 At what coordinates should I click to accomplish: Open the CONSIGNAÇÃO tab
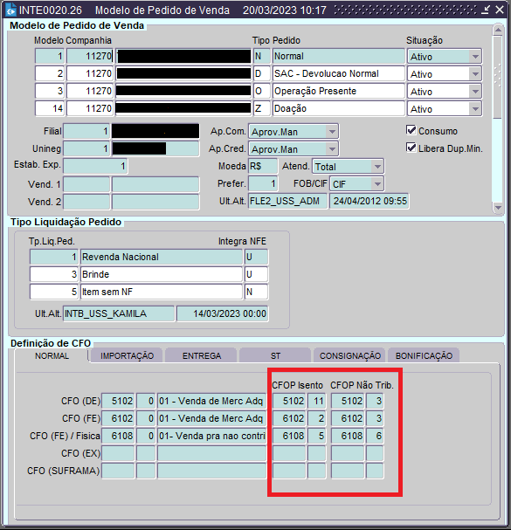(350, 355)
